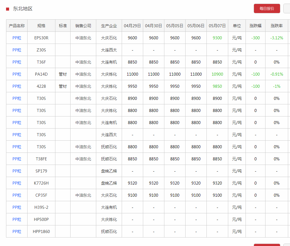Select the CP35F specification cell
This screenshot has width=290, height=246.
(41, 195)
